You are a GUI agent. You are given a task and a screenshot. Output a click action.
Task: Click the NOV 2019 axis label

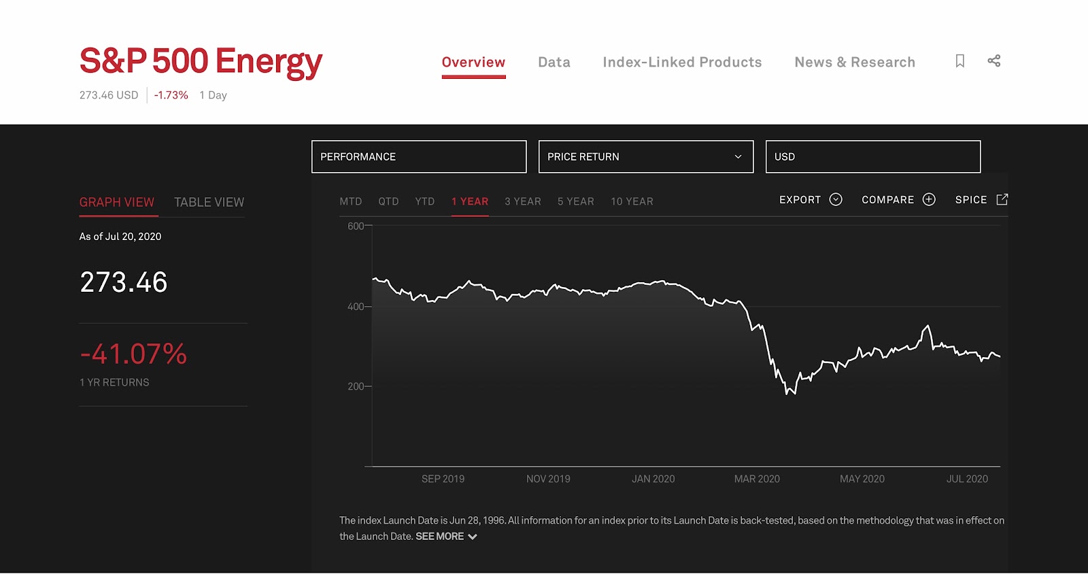click(548, 479)
